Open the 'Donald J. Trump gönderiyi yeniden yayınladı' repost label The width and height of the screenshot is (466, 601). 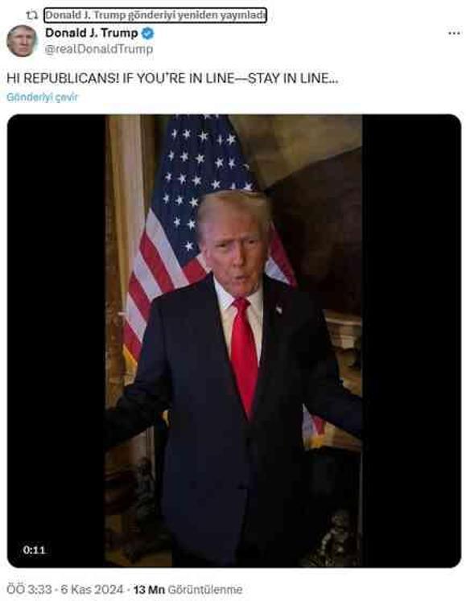tap(155, 15)
